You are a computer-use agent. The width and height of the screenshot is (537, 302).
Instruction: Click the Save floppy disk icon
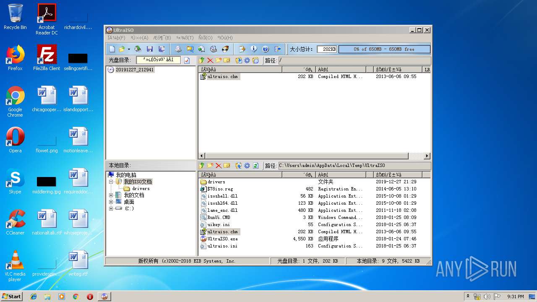coord(150,49)
